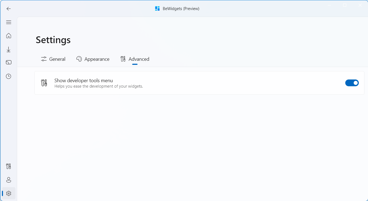The image size is (368, 201).
Task: Click the BeWidgets logo in the title bar
Action: [x=157, y=8]
